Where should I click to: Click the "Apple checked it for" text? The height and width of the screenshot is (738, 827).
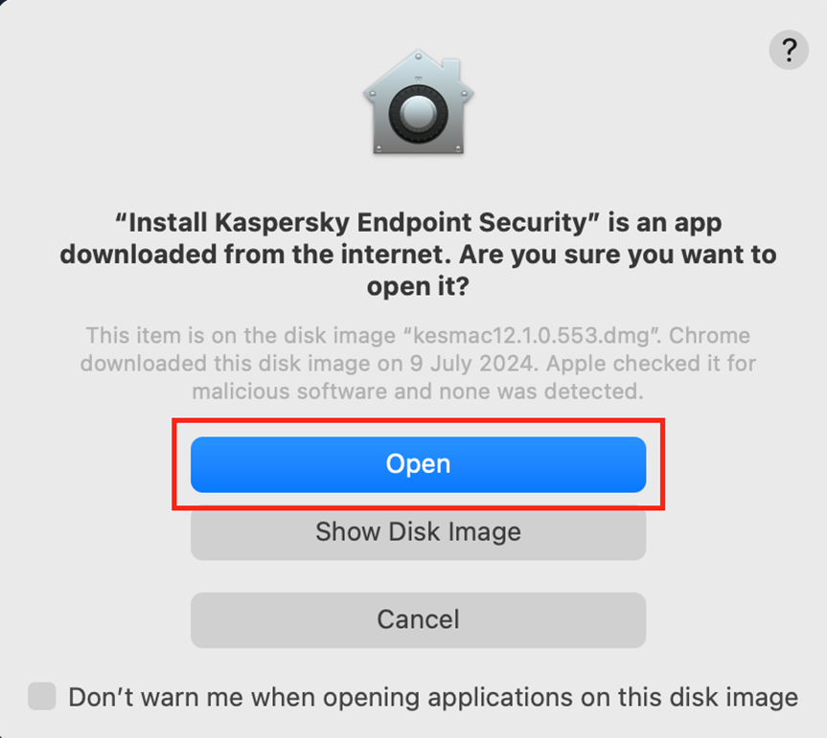pyautogui.click(x=651, y=364)
